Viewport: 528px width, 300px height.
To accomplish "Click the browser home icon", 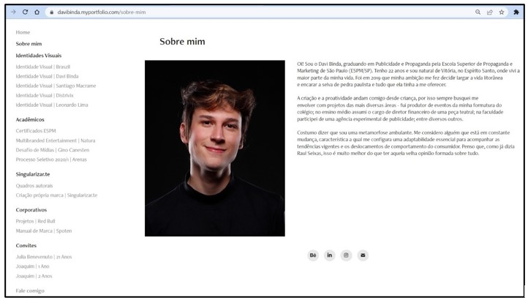I will [x=37, y=12].
